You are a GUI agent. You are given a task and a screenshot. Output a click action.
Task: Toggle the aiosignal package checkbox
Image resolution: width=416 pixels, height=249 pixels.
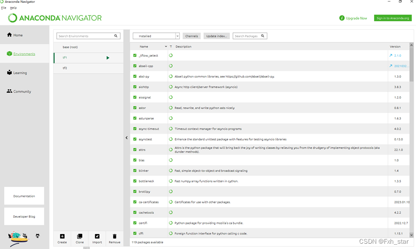point(135,97)
